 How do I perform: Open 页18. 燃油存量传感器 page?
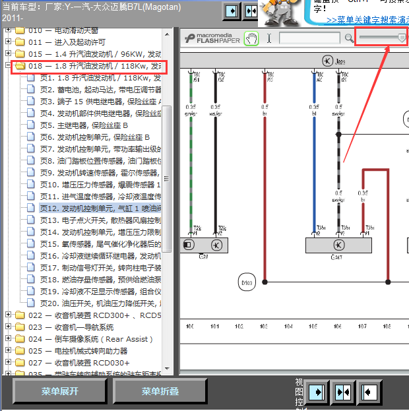pos(100,280)
